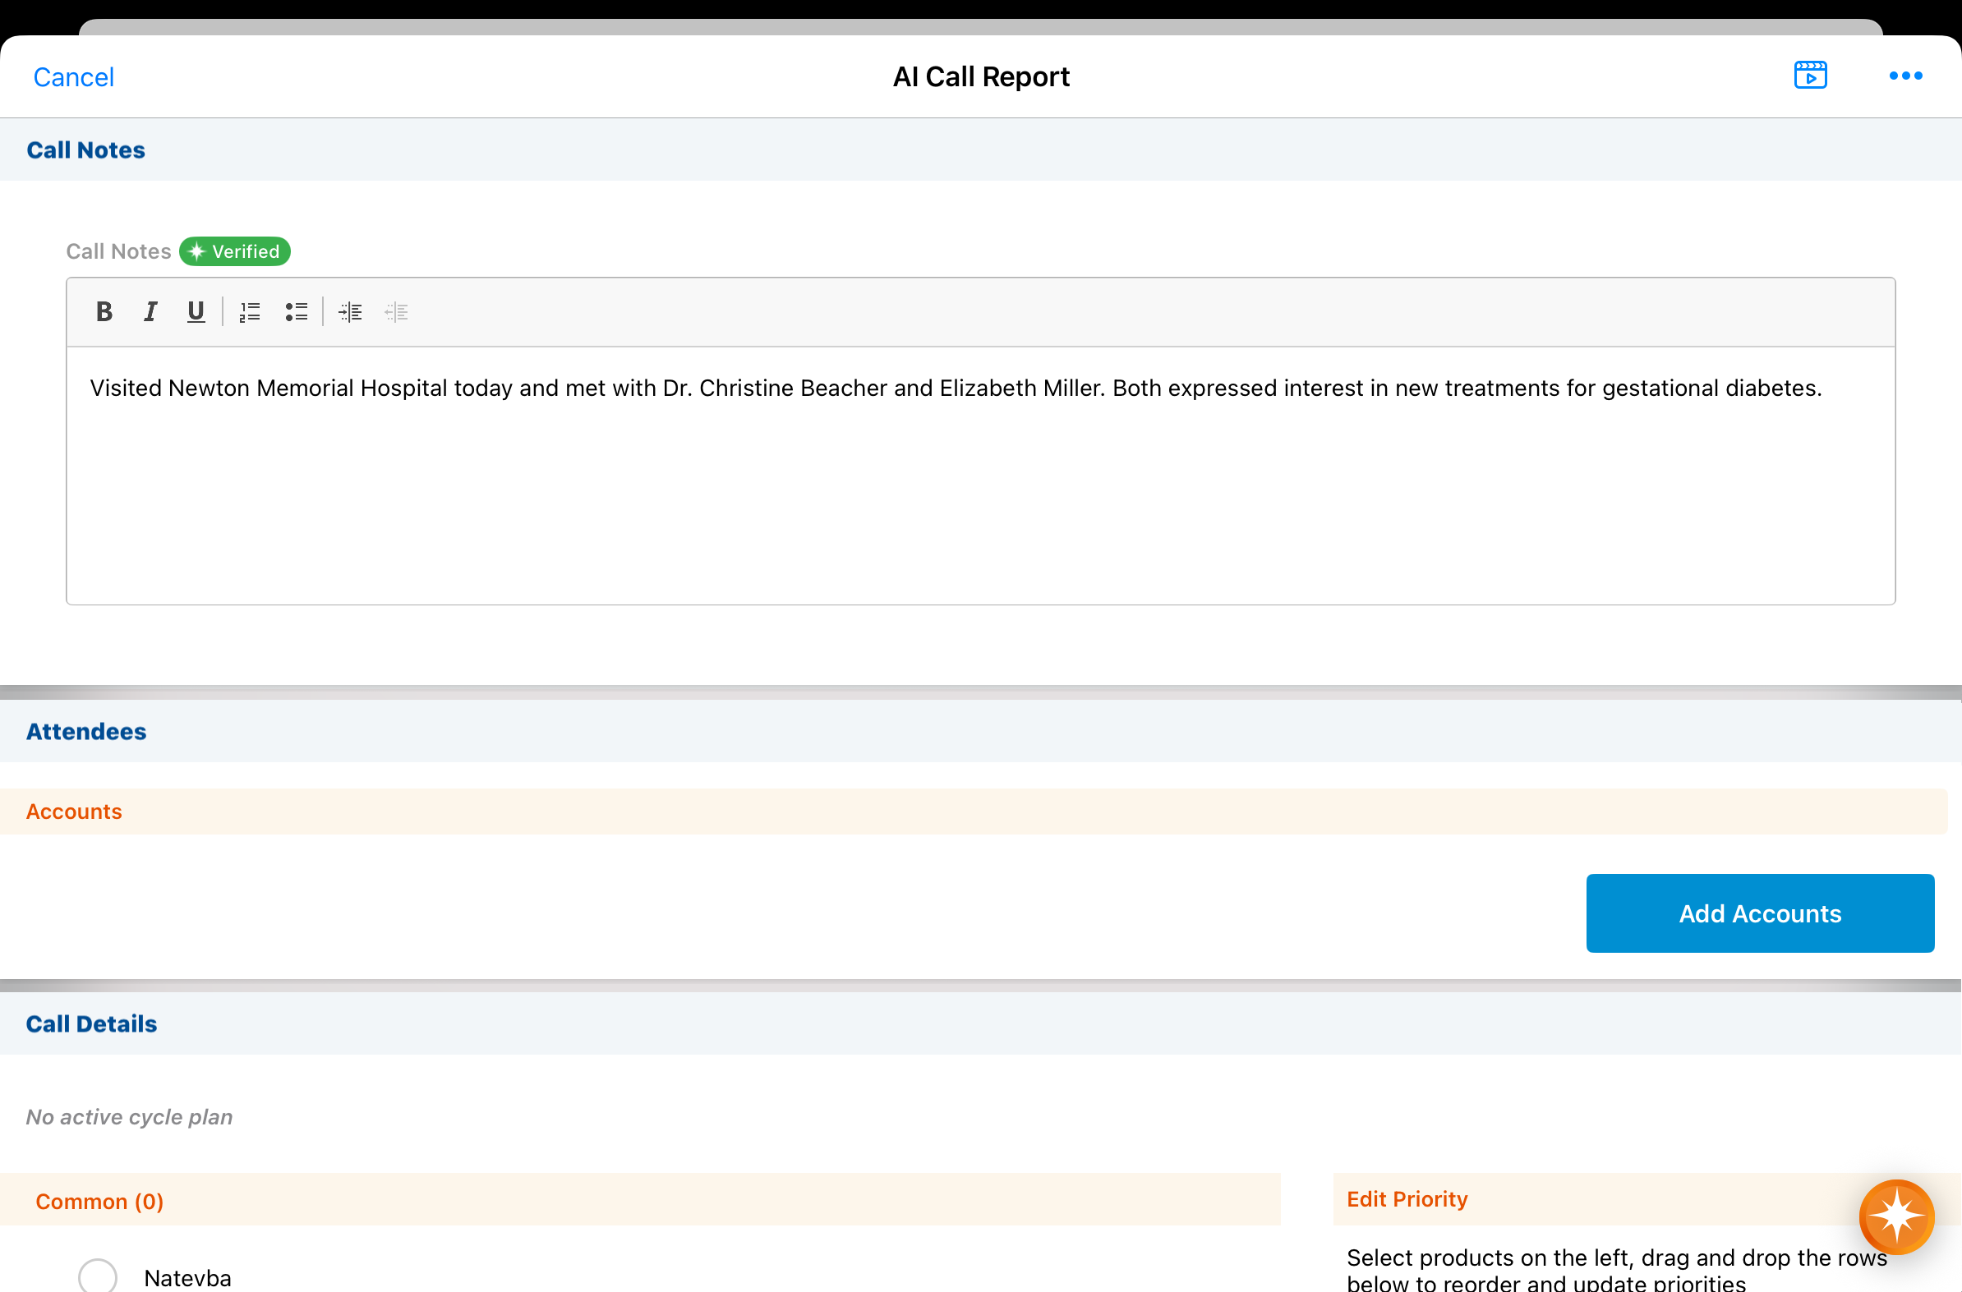The height and width of the screenshot is (1292, 1962).
Task: Cancel the AI Call Report
Action: (73, 76)
